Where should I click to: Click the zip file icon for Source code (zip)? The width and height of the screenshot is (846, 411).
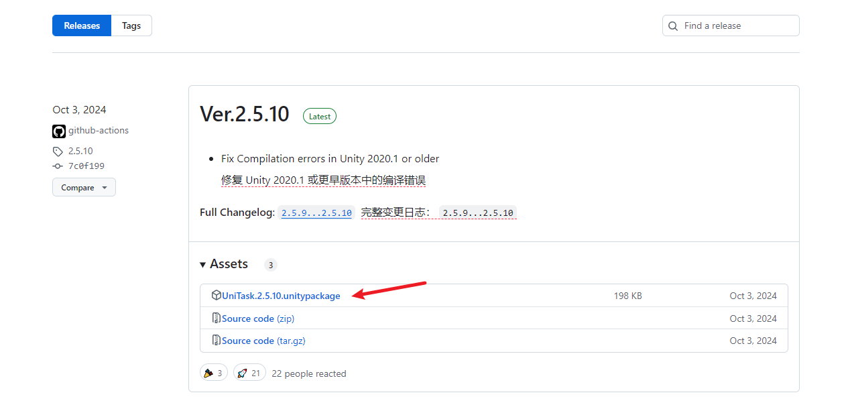(x=217, y=318)
